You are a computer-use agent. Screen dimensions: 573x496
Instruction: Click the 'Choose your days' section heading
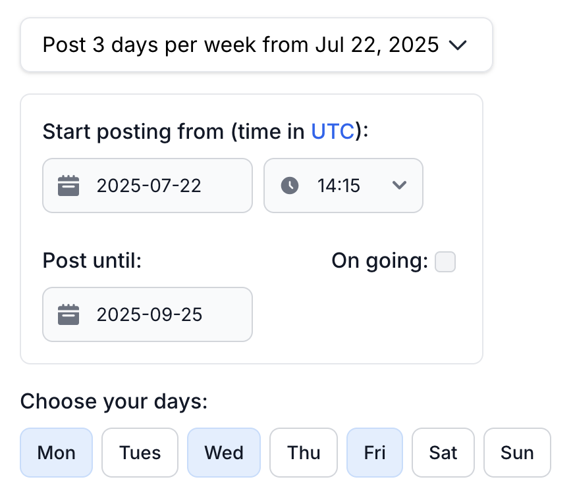[113, 401]
